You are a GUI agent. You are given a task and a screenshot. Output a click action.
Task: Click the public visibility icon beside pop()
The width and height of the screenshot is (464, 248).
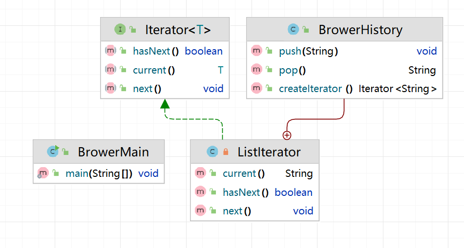click(269, 70)
